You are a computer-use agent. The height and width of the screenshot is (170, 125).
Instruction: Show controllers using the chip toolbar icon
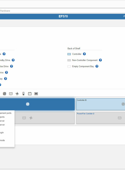point(4,94)
